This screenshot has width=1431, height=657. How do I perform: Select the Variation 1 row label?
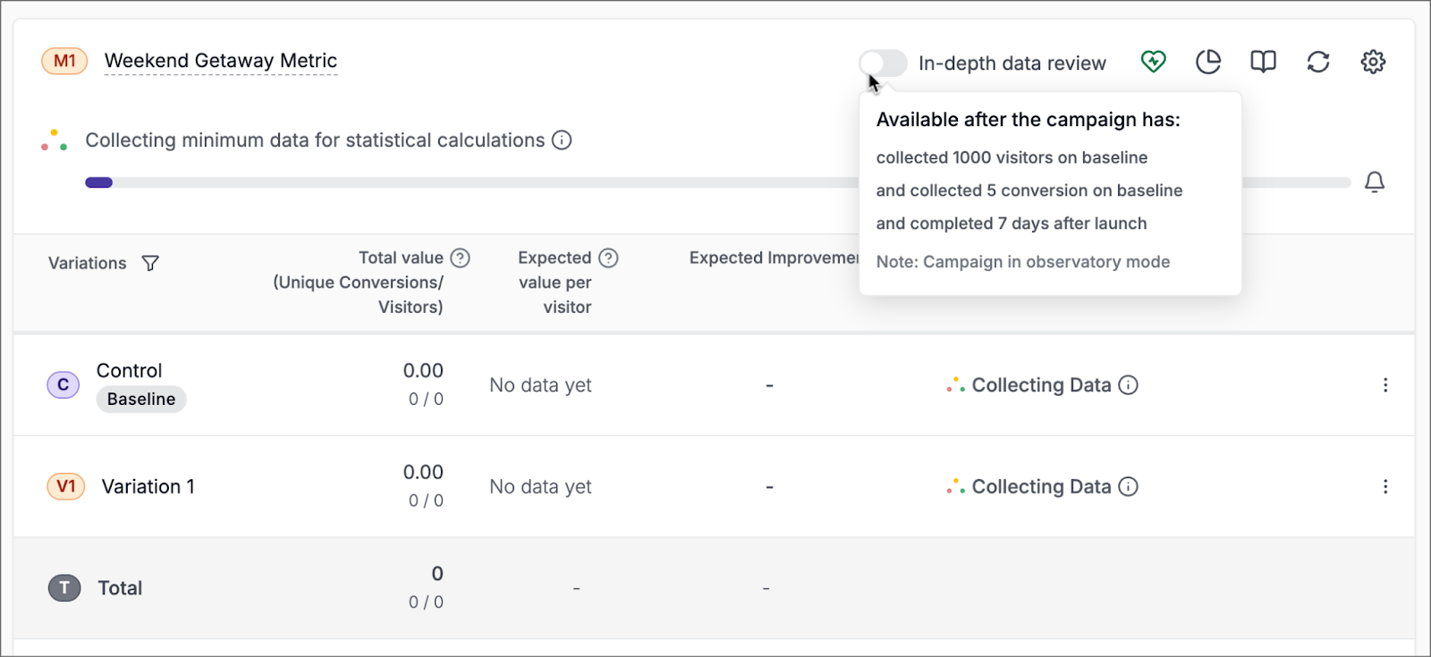click(x=148, y=486)
